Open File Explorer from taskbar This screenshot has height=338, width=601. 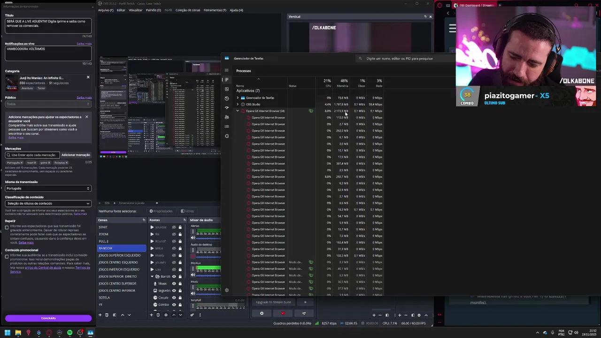point(18,333)
